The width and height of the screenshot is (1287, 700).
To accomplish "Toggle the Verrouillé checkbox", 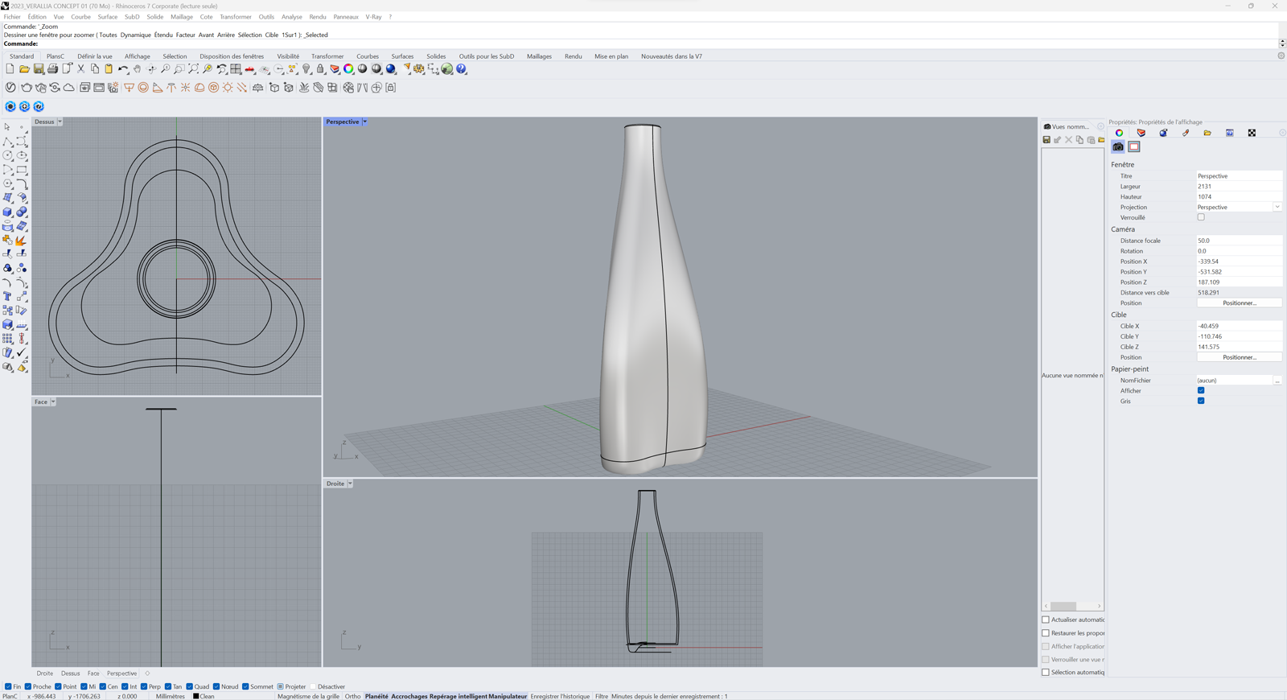I will 1201,217.
